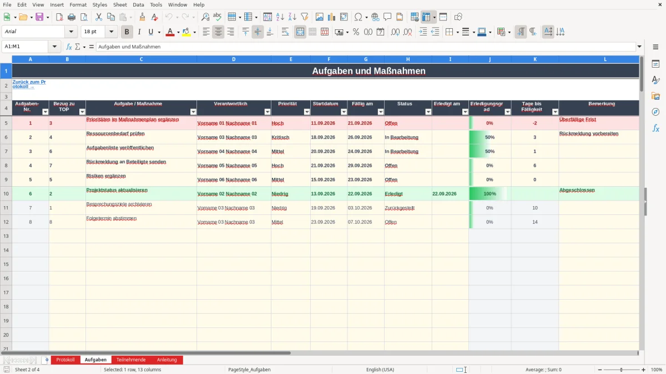
Task: Click the Copy icon
Action: pos(110,17)
